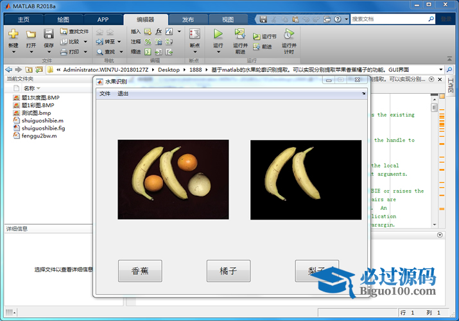459x321 pixels.
Task: Switch to the 主页 (Home) tab
Action: point(23,20)
